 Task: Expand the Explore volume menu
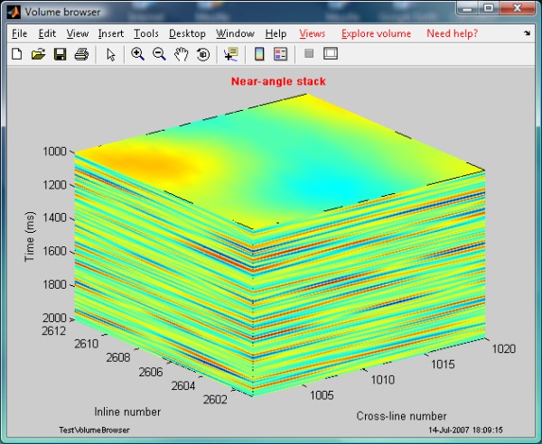pos(376,33)
